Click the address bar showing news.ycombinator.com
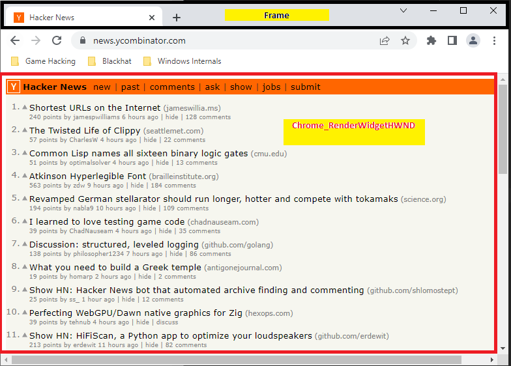This screenshot has width=511, height=366. coord(228,40)
